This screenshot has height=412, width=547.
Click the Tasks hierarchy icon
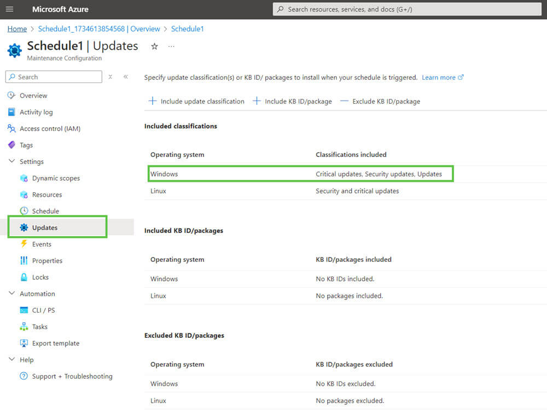(x=24, y=327)
